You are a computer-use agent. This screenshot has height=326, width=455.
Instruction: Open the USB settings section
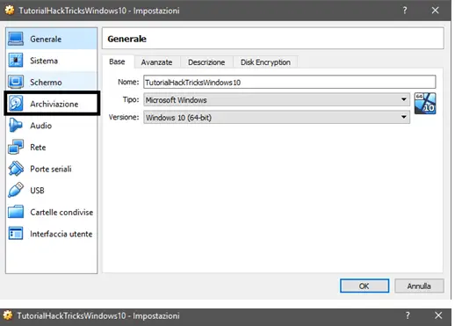[52, 190]
